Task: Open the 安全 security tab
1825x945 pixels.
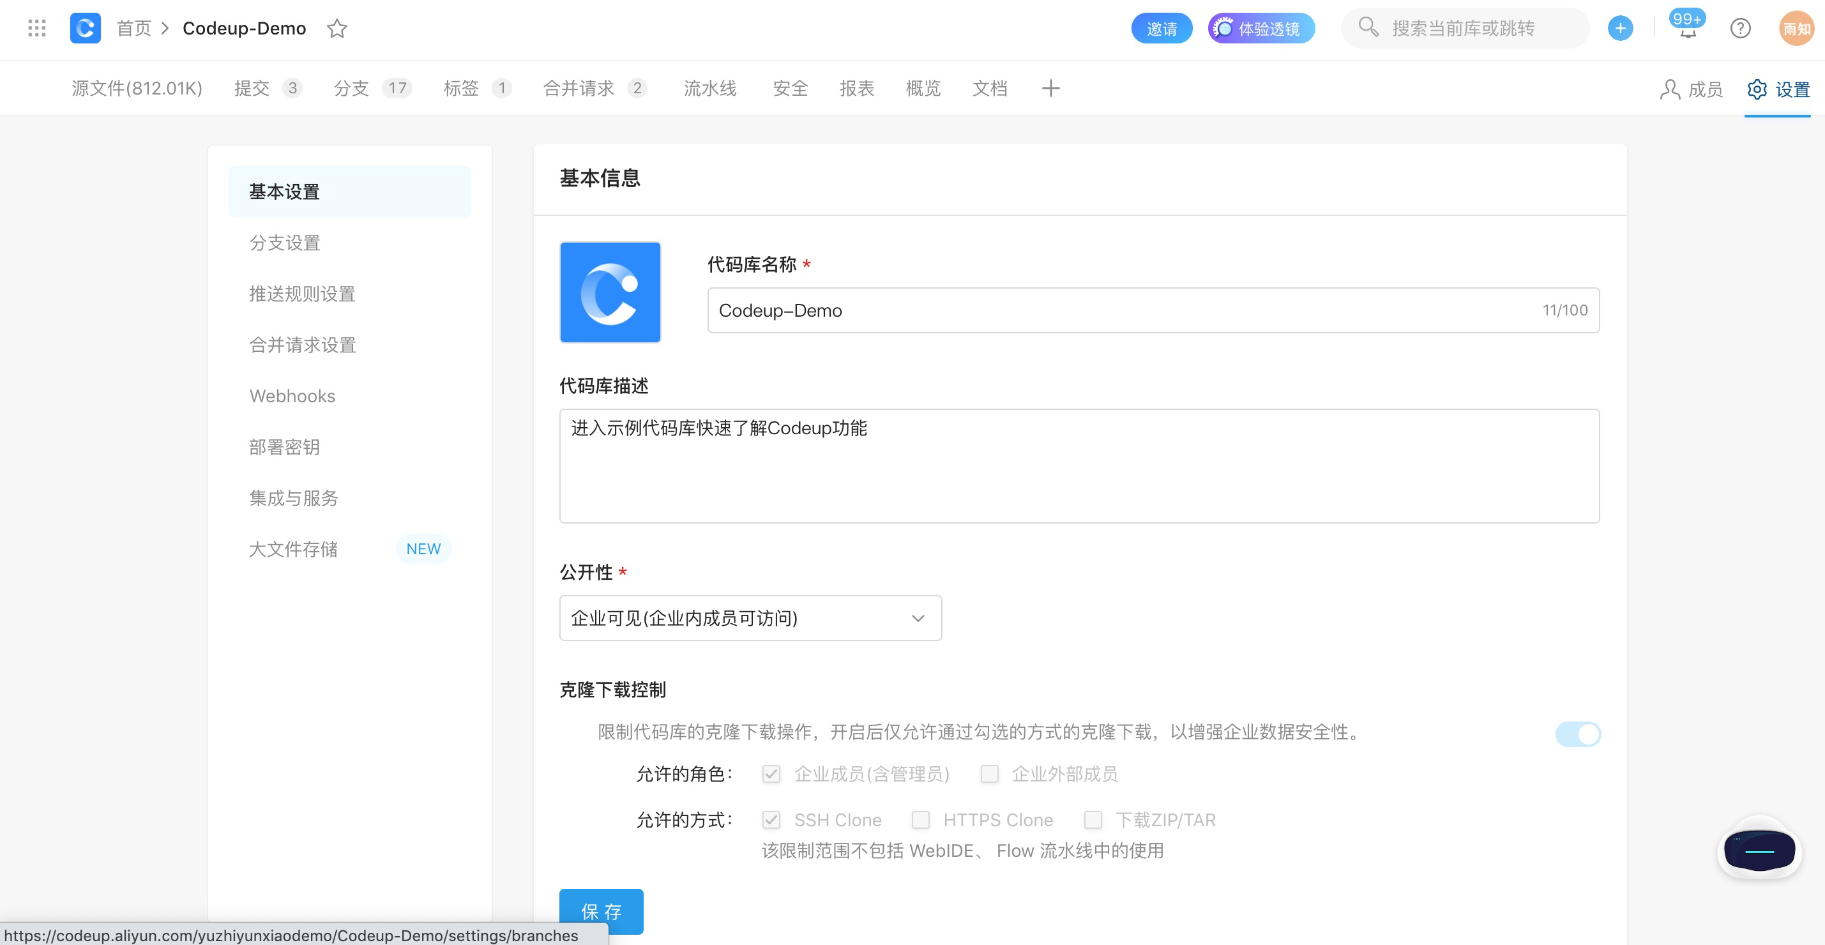Action: 790,88
